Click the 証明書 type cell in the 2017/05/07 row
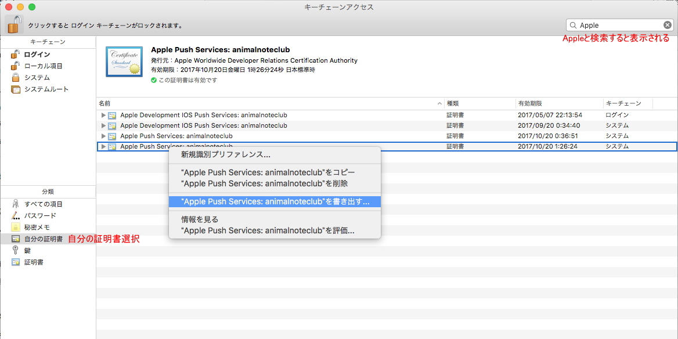The height and width of the screenshot is (339, 678). (455, 116)
